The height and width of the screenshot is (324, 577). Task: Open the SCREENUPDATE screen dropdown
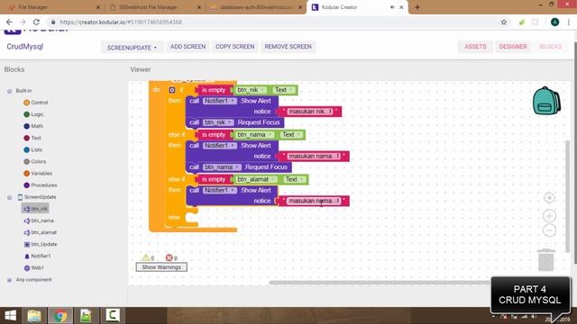pos(132,48)
